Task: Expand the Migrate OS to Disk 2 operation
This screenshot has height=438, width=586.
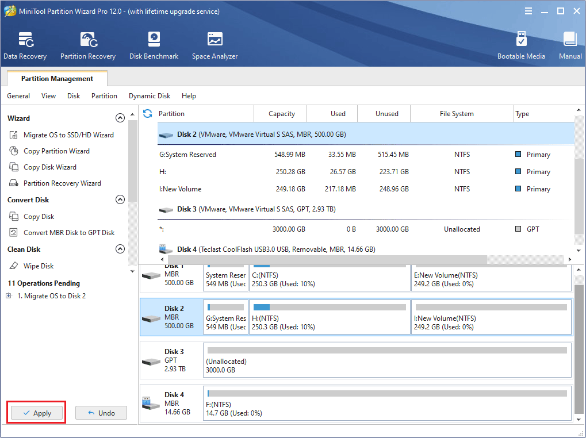Action: 9,295
